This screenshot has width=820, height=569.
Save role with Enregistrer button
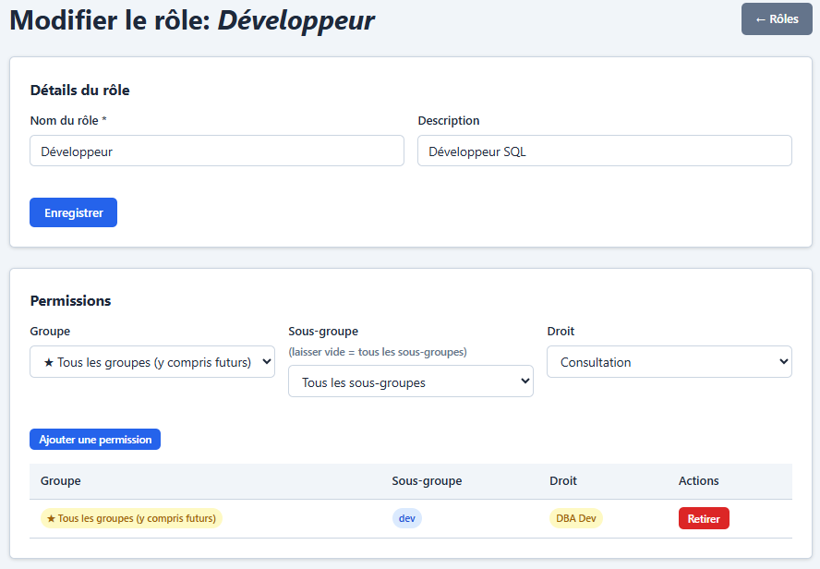73,212
